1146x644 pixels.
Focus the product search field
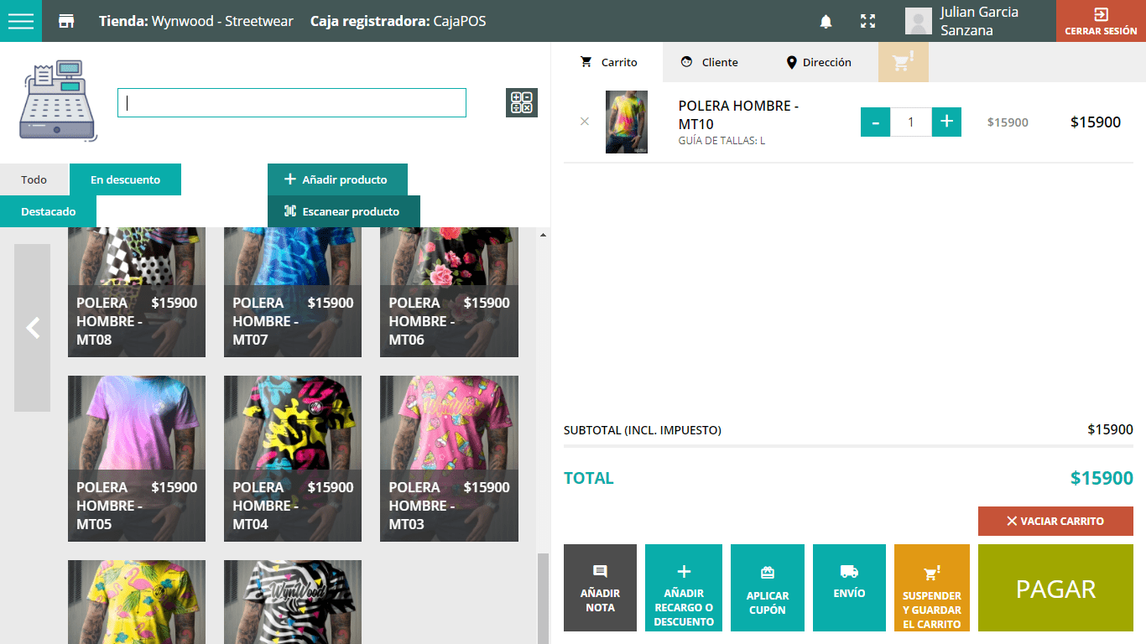(292, 102)
